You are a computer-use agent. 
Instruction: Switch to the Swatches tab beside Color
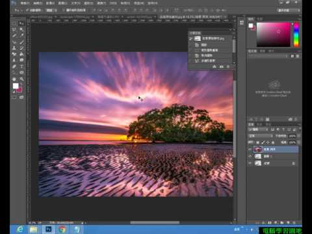pos(260,19)
